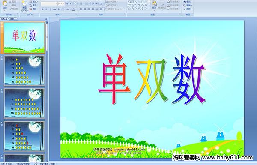257x165 pixels.
Task: Open the Numbering list dropdown
Action: 88,3
